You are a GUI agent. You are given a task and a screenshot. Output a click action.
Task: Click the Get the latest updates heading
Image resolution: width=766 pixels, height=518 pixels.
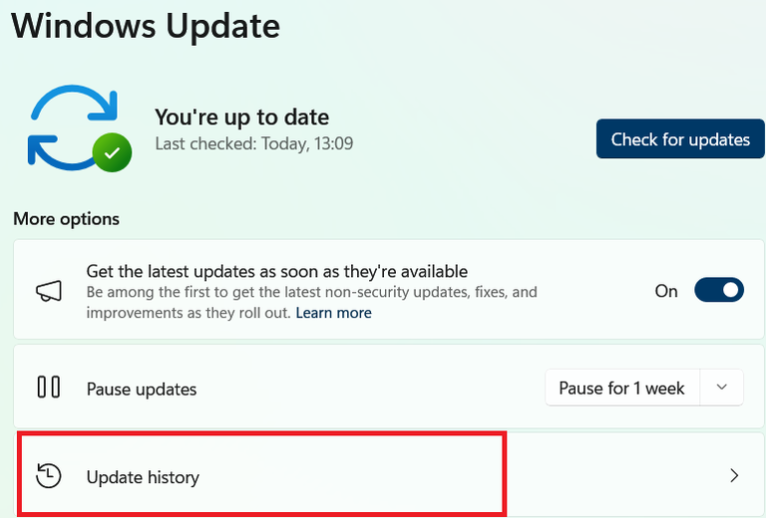point(277,271)
